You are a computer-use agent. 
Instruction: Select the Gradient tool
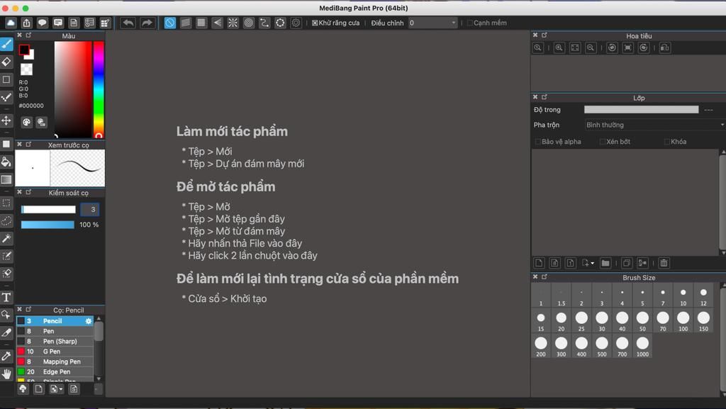click(x=6, y=179)
